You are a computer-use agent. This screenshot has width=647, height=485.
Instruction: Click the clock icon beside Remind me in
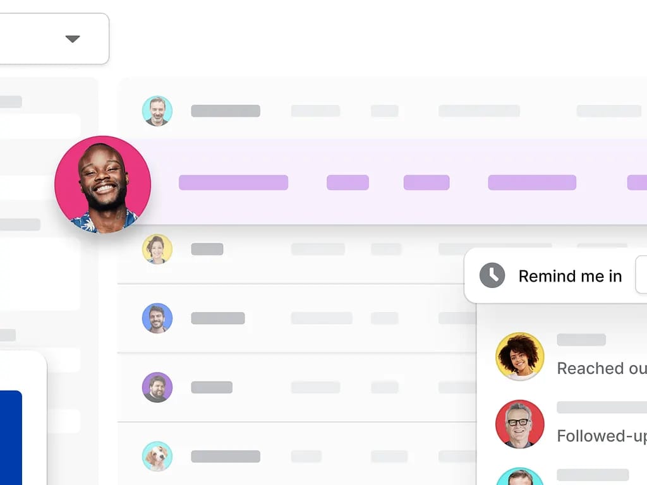[492, 275]
